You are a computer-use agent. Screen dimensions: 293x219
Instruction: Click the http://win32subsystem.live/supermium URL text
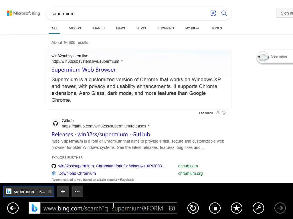click(85, 61)
